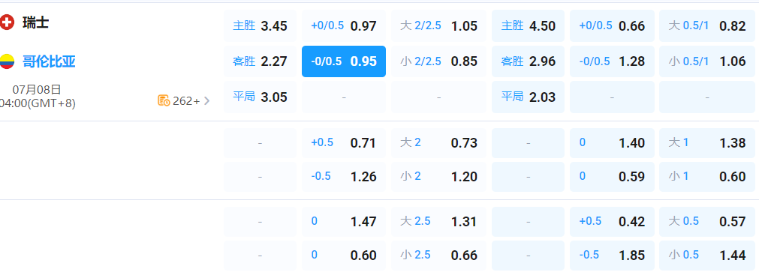Select 客胜 odds 2.96
759x278 pixels.
528,61
